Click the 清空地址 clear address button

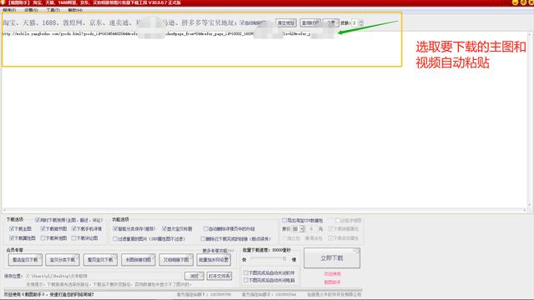tap(285, 22)
